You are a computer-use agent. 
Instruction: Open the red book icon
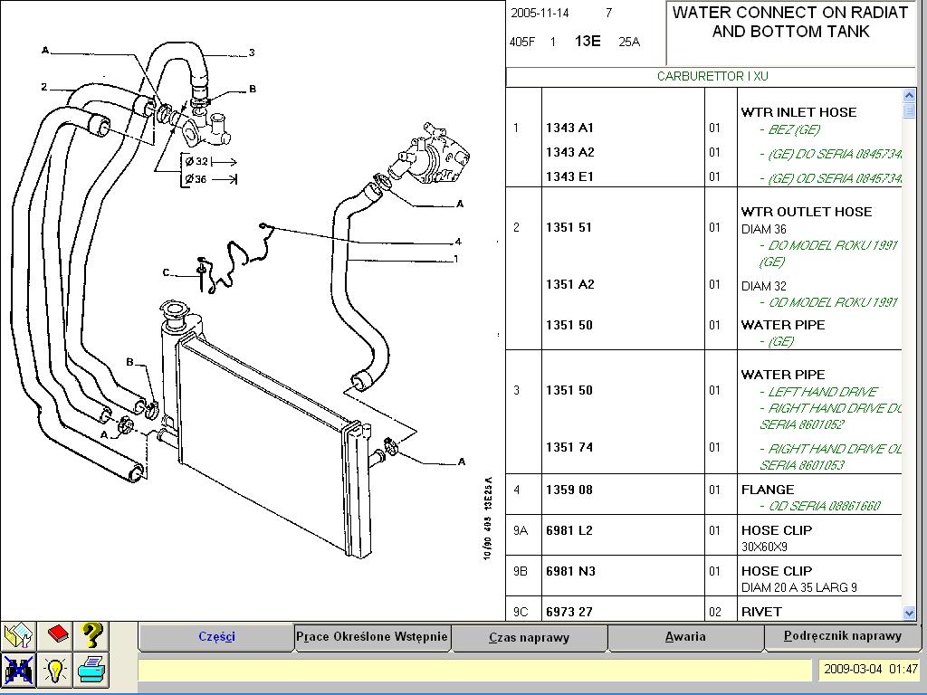56,635
